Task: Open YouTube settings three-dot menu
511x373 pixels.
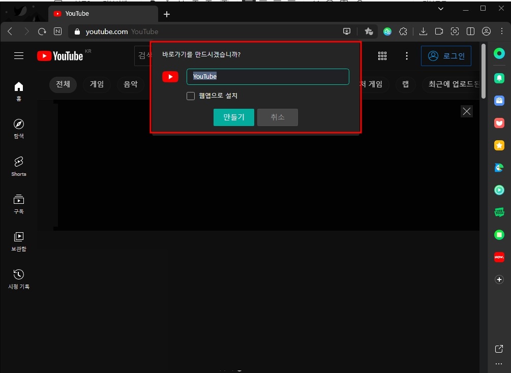Action: pyautogui.click(x=406, y=56)
